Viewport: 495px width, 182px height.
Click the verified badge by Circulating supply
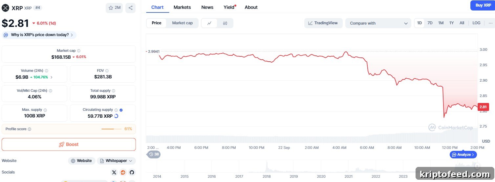(121, 110)
